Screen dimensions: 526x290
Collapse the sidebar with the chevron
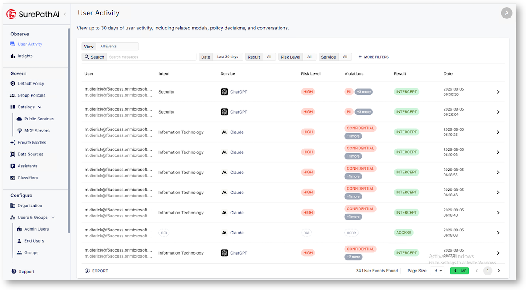[x=65, y=14]
